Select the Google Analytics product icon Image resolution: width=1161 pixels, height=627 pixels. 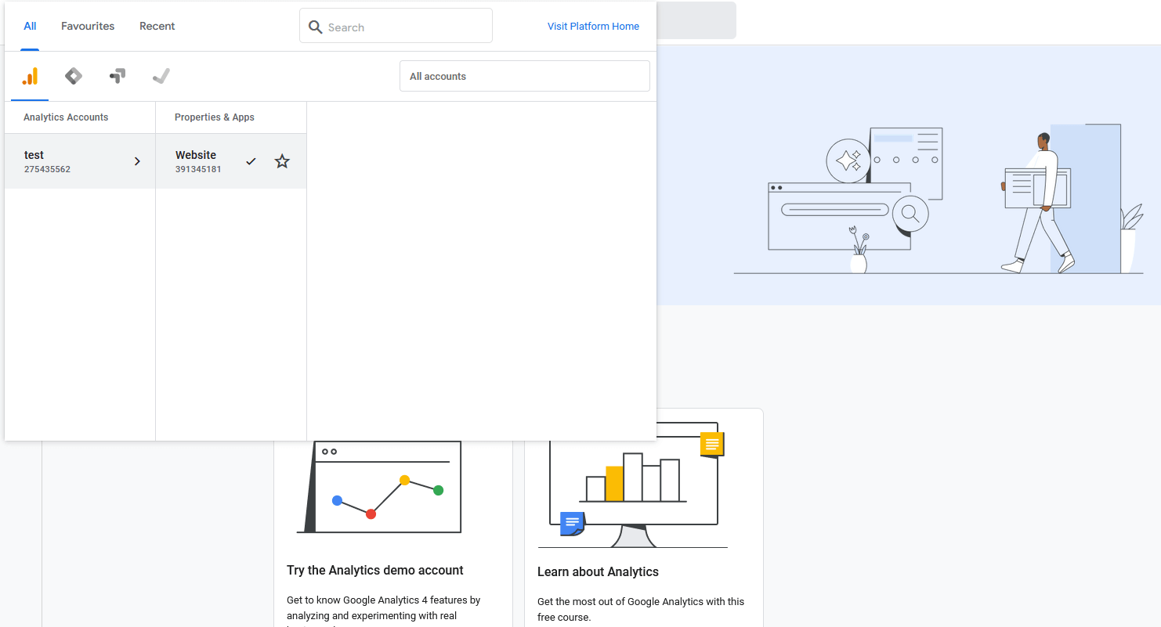pos(30,76)
